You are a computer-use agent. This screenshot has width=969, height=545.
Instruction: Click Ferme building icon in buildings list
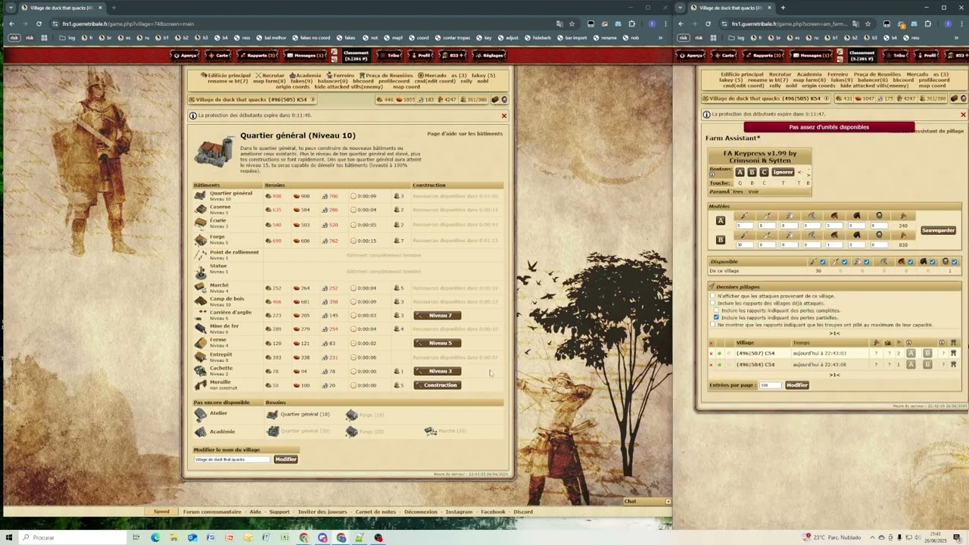[x=200, y=343]
